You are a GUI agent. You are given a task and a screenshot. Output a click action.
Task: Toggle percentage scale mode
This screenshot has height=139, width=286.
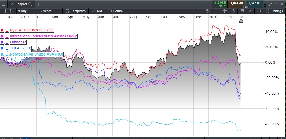[x=208, y=11]
